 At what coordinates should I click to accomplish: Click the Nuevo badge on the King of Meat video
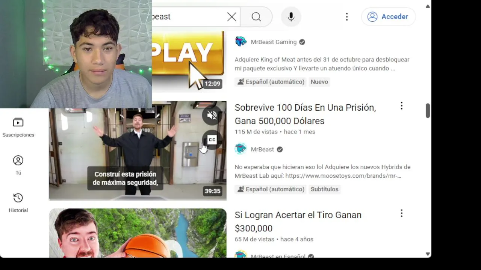coord(319,82)
